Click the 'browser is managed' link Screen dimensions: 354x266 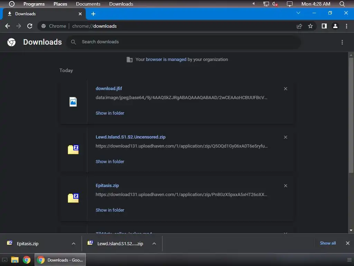(166, 60)
